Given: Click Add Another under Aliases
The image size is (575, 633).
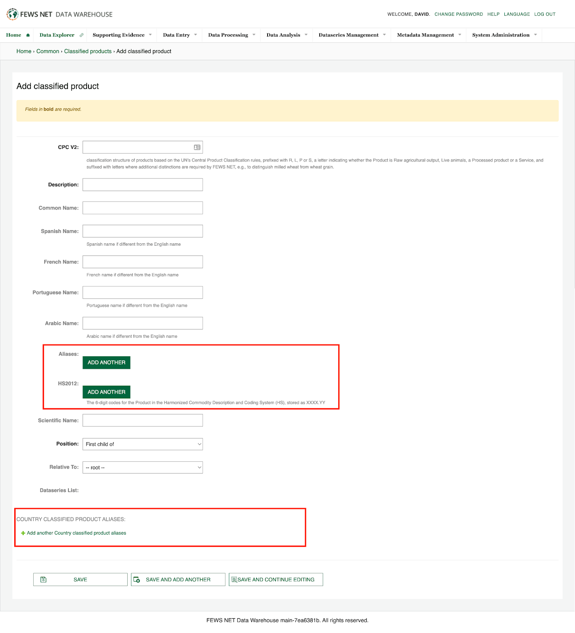Looking at the screenshot, I should (x=106, y=362).
